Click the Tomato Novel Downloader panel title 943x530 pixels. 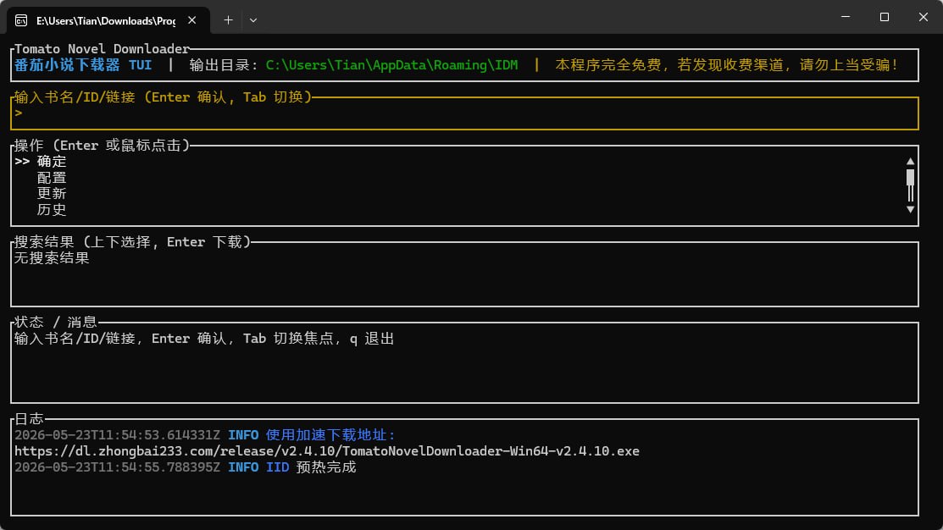(x=102, y=48)
